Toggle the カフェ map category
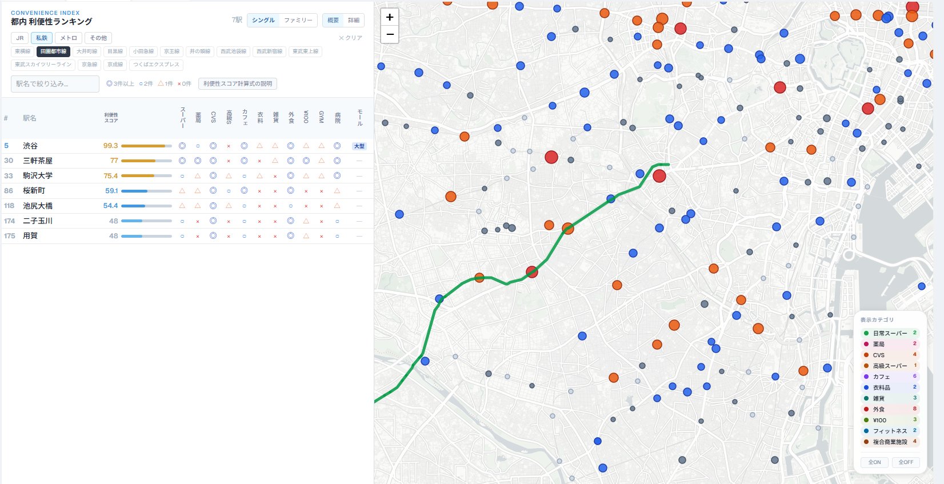944x484 pixels. click(x=890, y=377)
